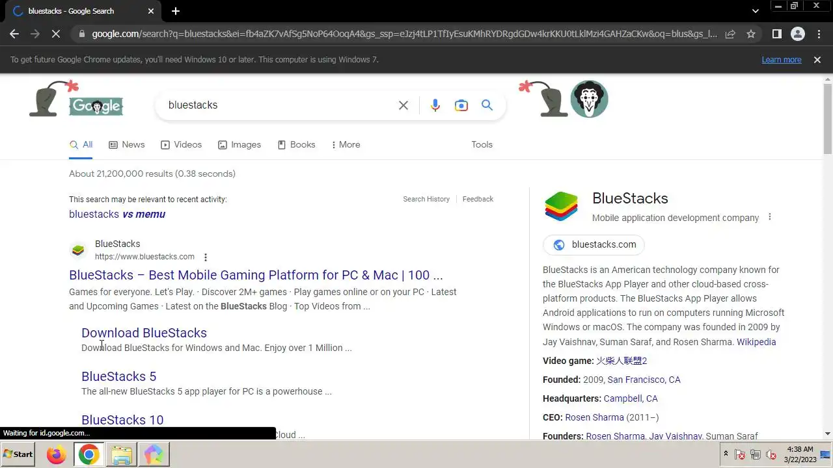Clear the search box with X icon
Viewport: 833px width, 468px height.
pos(403,105)
